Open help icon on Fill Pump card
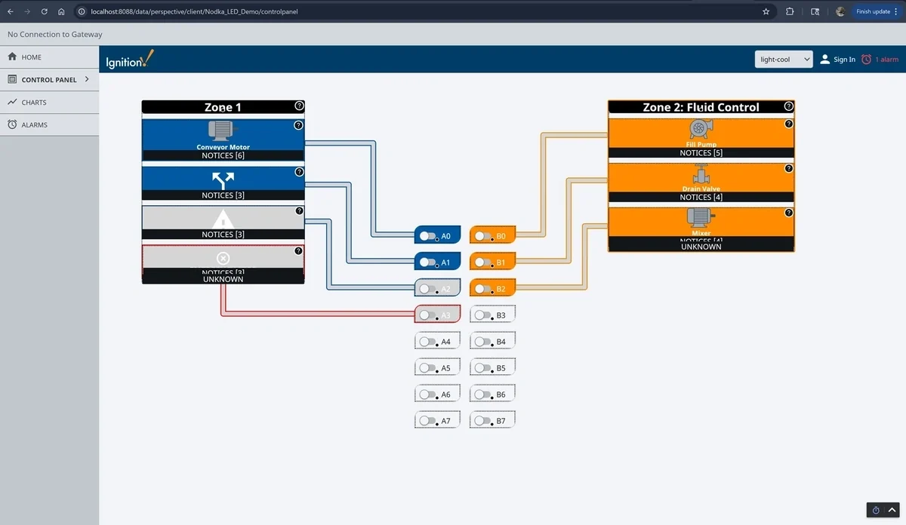The width and height of the screenshot is (906, 525). click(x=789, y=124)
